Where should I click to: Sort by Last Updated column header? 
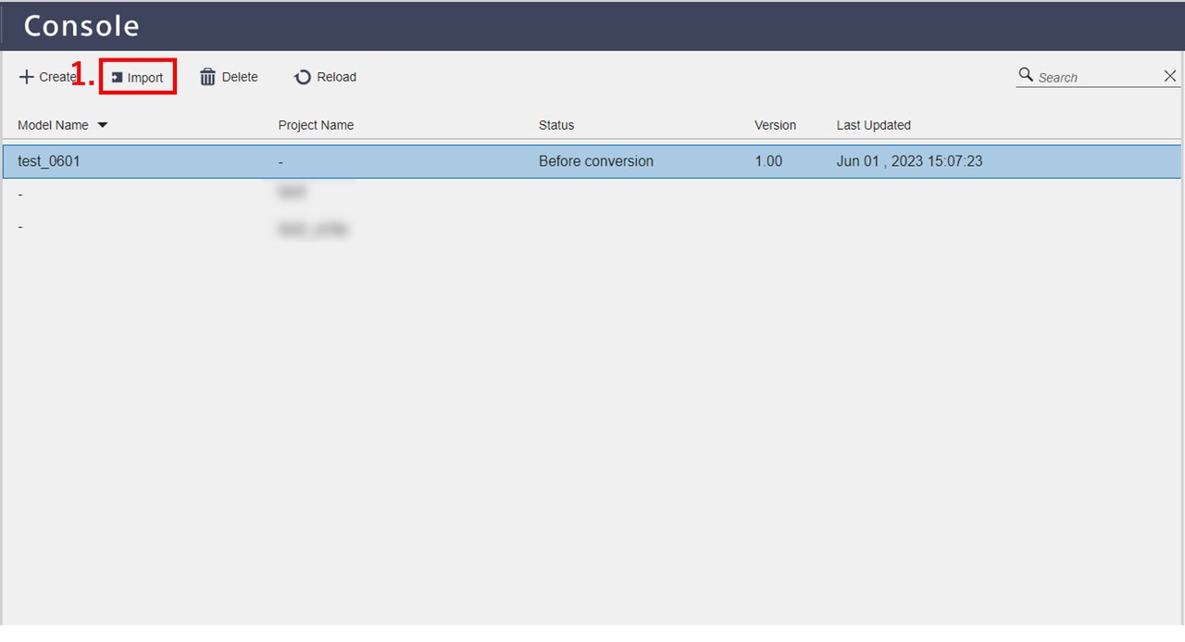[873, 125]
